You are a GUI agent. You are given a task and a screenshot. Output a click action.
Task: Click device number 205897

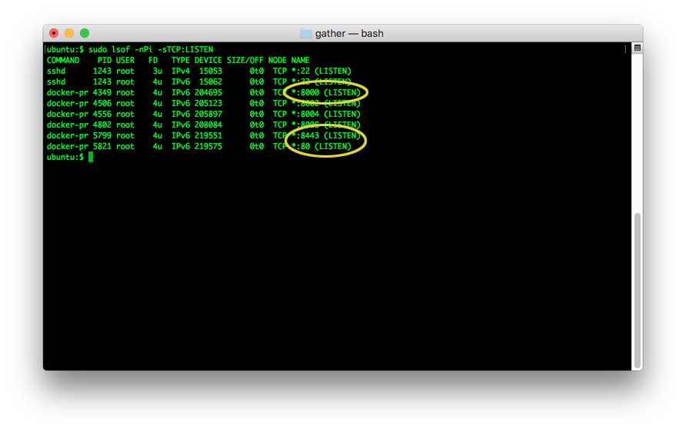pos(208,114)
